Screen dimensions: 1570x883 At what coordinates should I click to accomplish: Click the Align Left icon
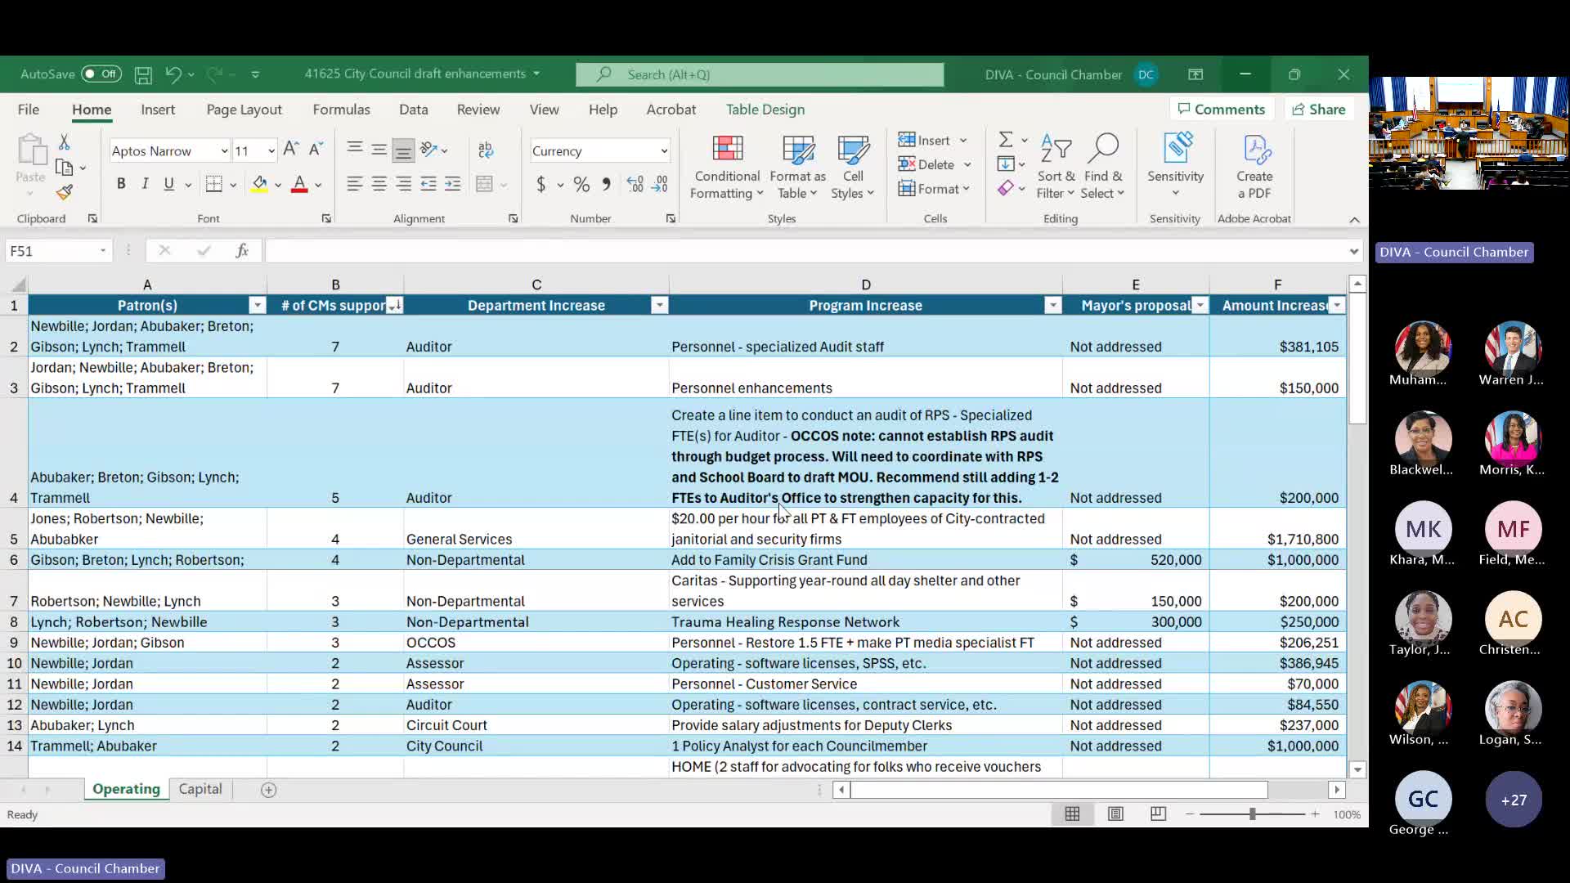[x=354, y=184]
